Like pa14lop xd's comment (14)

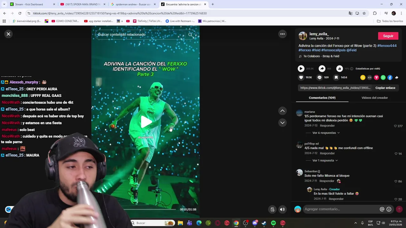point(396,154)
